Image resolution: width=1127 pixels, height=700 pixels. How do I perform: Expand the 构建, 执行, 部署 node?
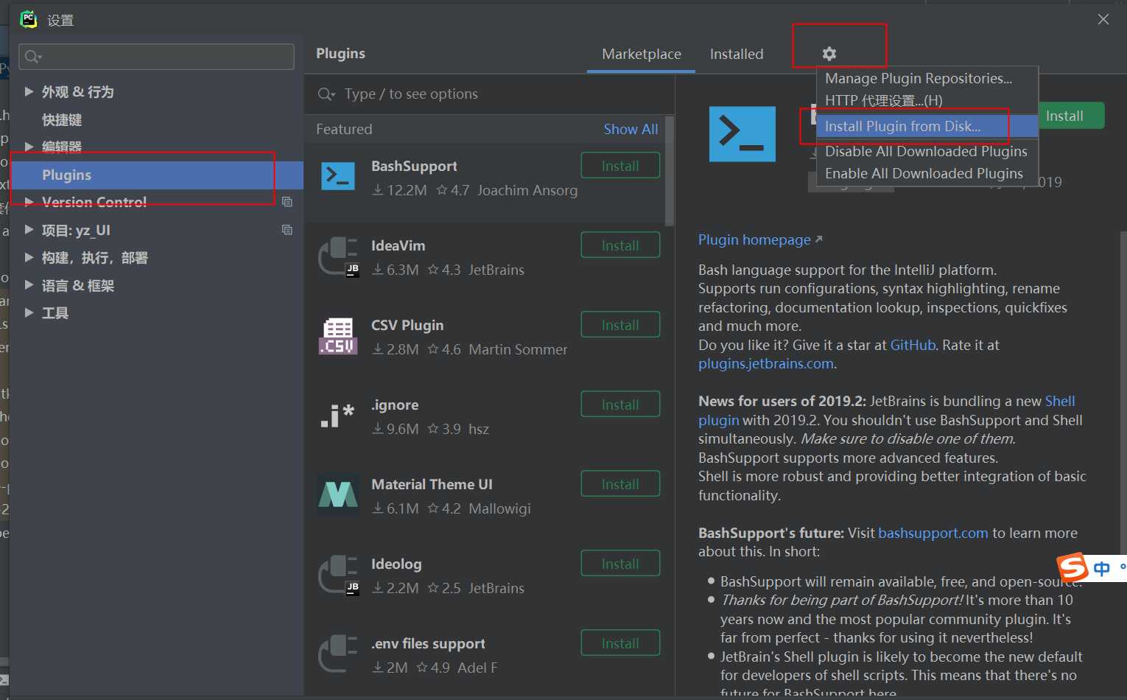pos(29,257)
